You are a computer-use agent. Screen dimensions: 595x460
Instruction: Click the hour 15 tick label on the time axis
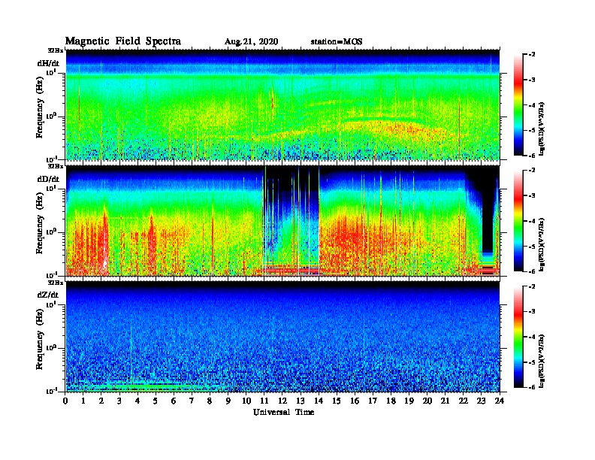pyautogui.click(x=337, y=401)
